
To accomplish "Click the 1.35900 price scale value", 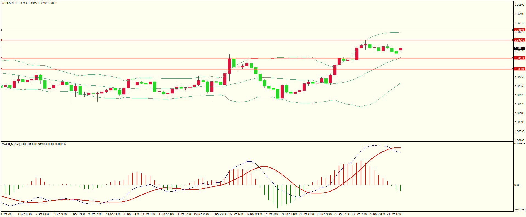I will point(520,5).
